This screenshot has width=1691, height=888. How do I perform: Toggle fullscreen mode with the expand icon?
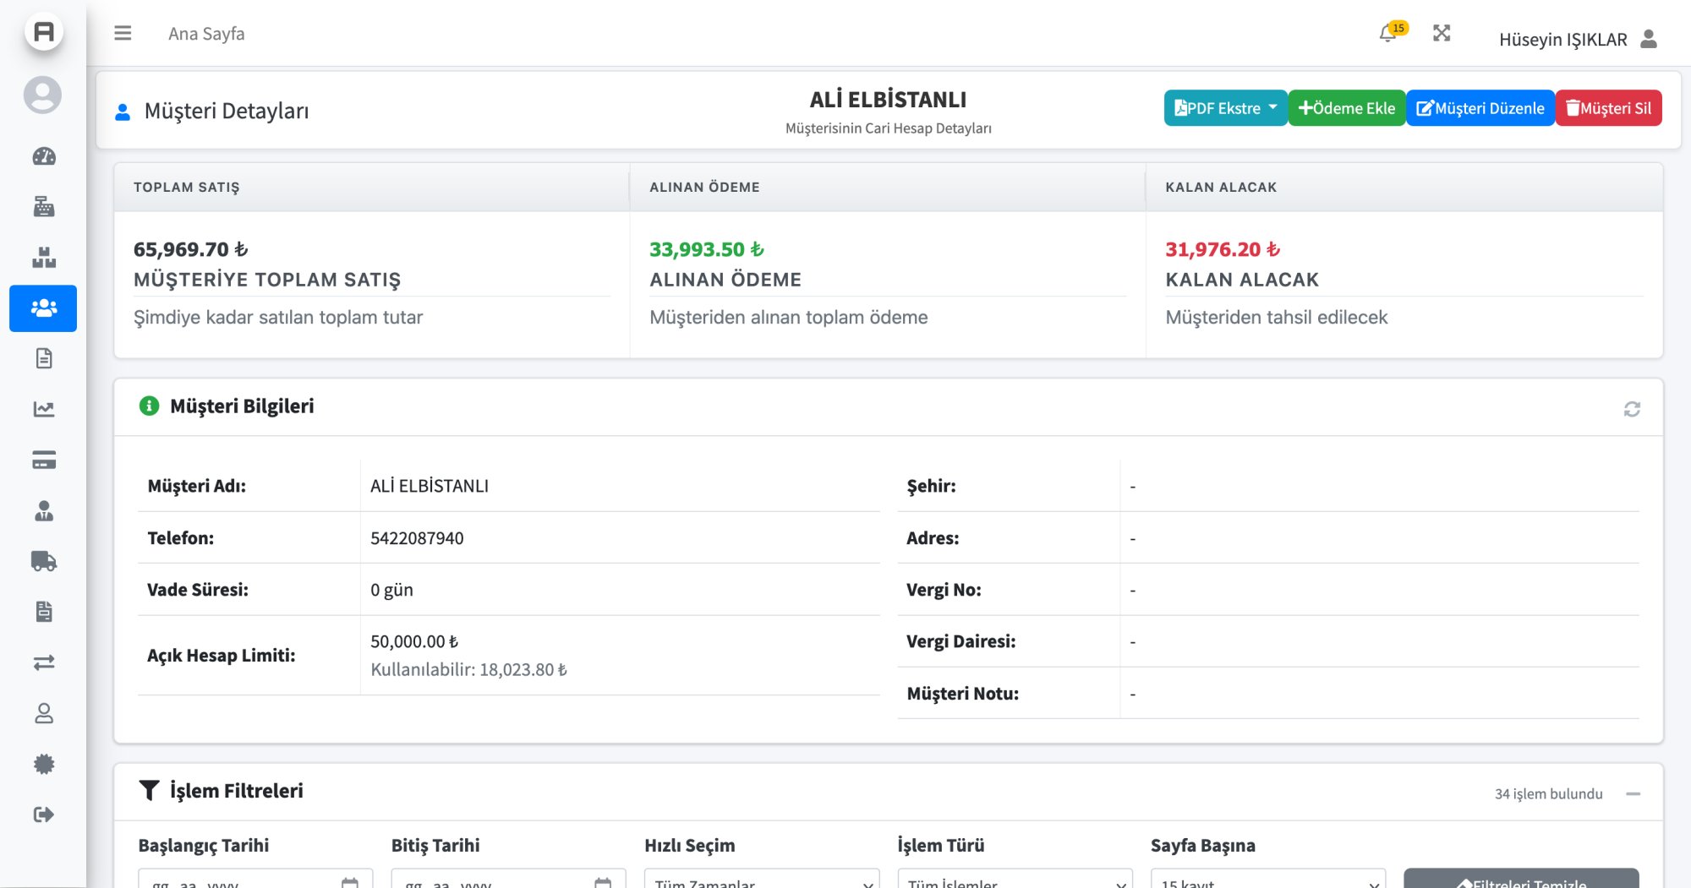[1442, 33]
